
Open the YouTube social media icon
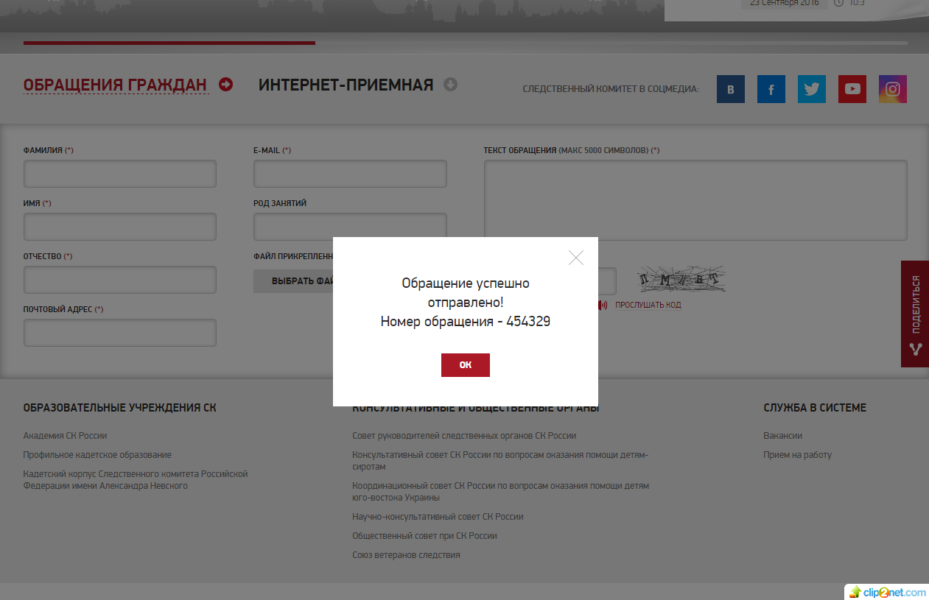point(852,89)
